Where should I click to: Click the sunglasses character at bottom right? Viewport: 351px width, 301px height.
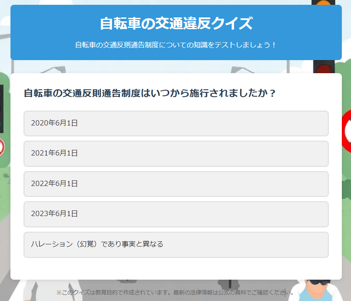(318, 290)
